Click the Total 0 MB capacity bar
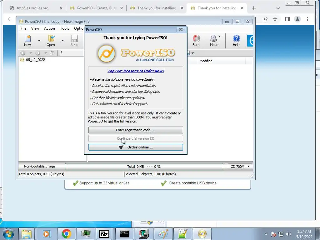320x240 pixels. pos(144,167)
